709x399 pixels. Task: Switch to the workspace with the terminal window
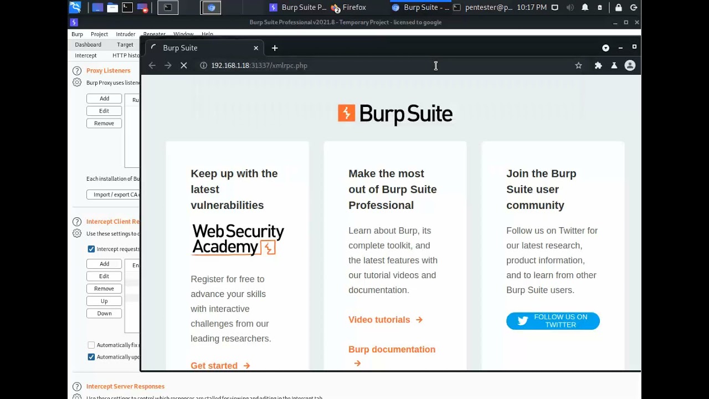point(168,8)
